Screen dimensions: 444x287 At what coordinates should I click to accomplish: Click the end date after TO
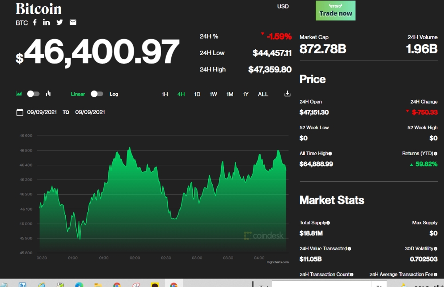click(90, 112)
